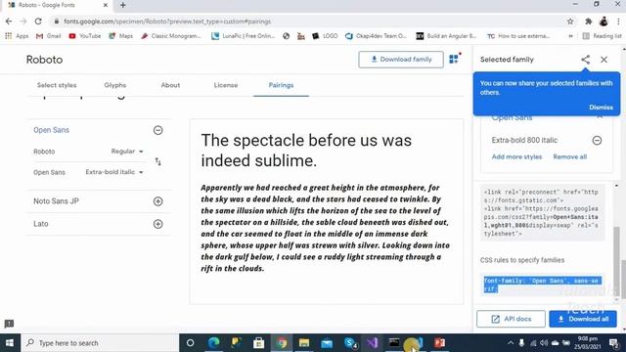This screenshot has height=352, width=626.
Task: Open the Open Sans Extra-bold italic dropdown
Action: (x=114, y=172)
